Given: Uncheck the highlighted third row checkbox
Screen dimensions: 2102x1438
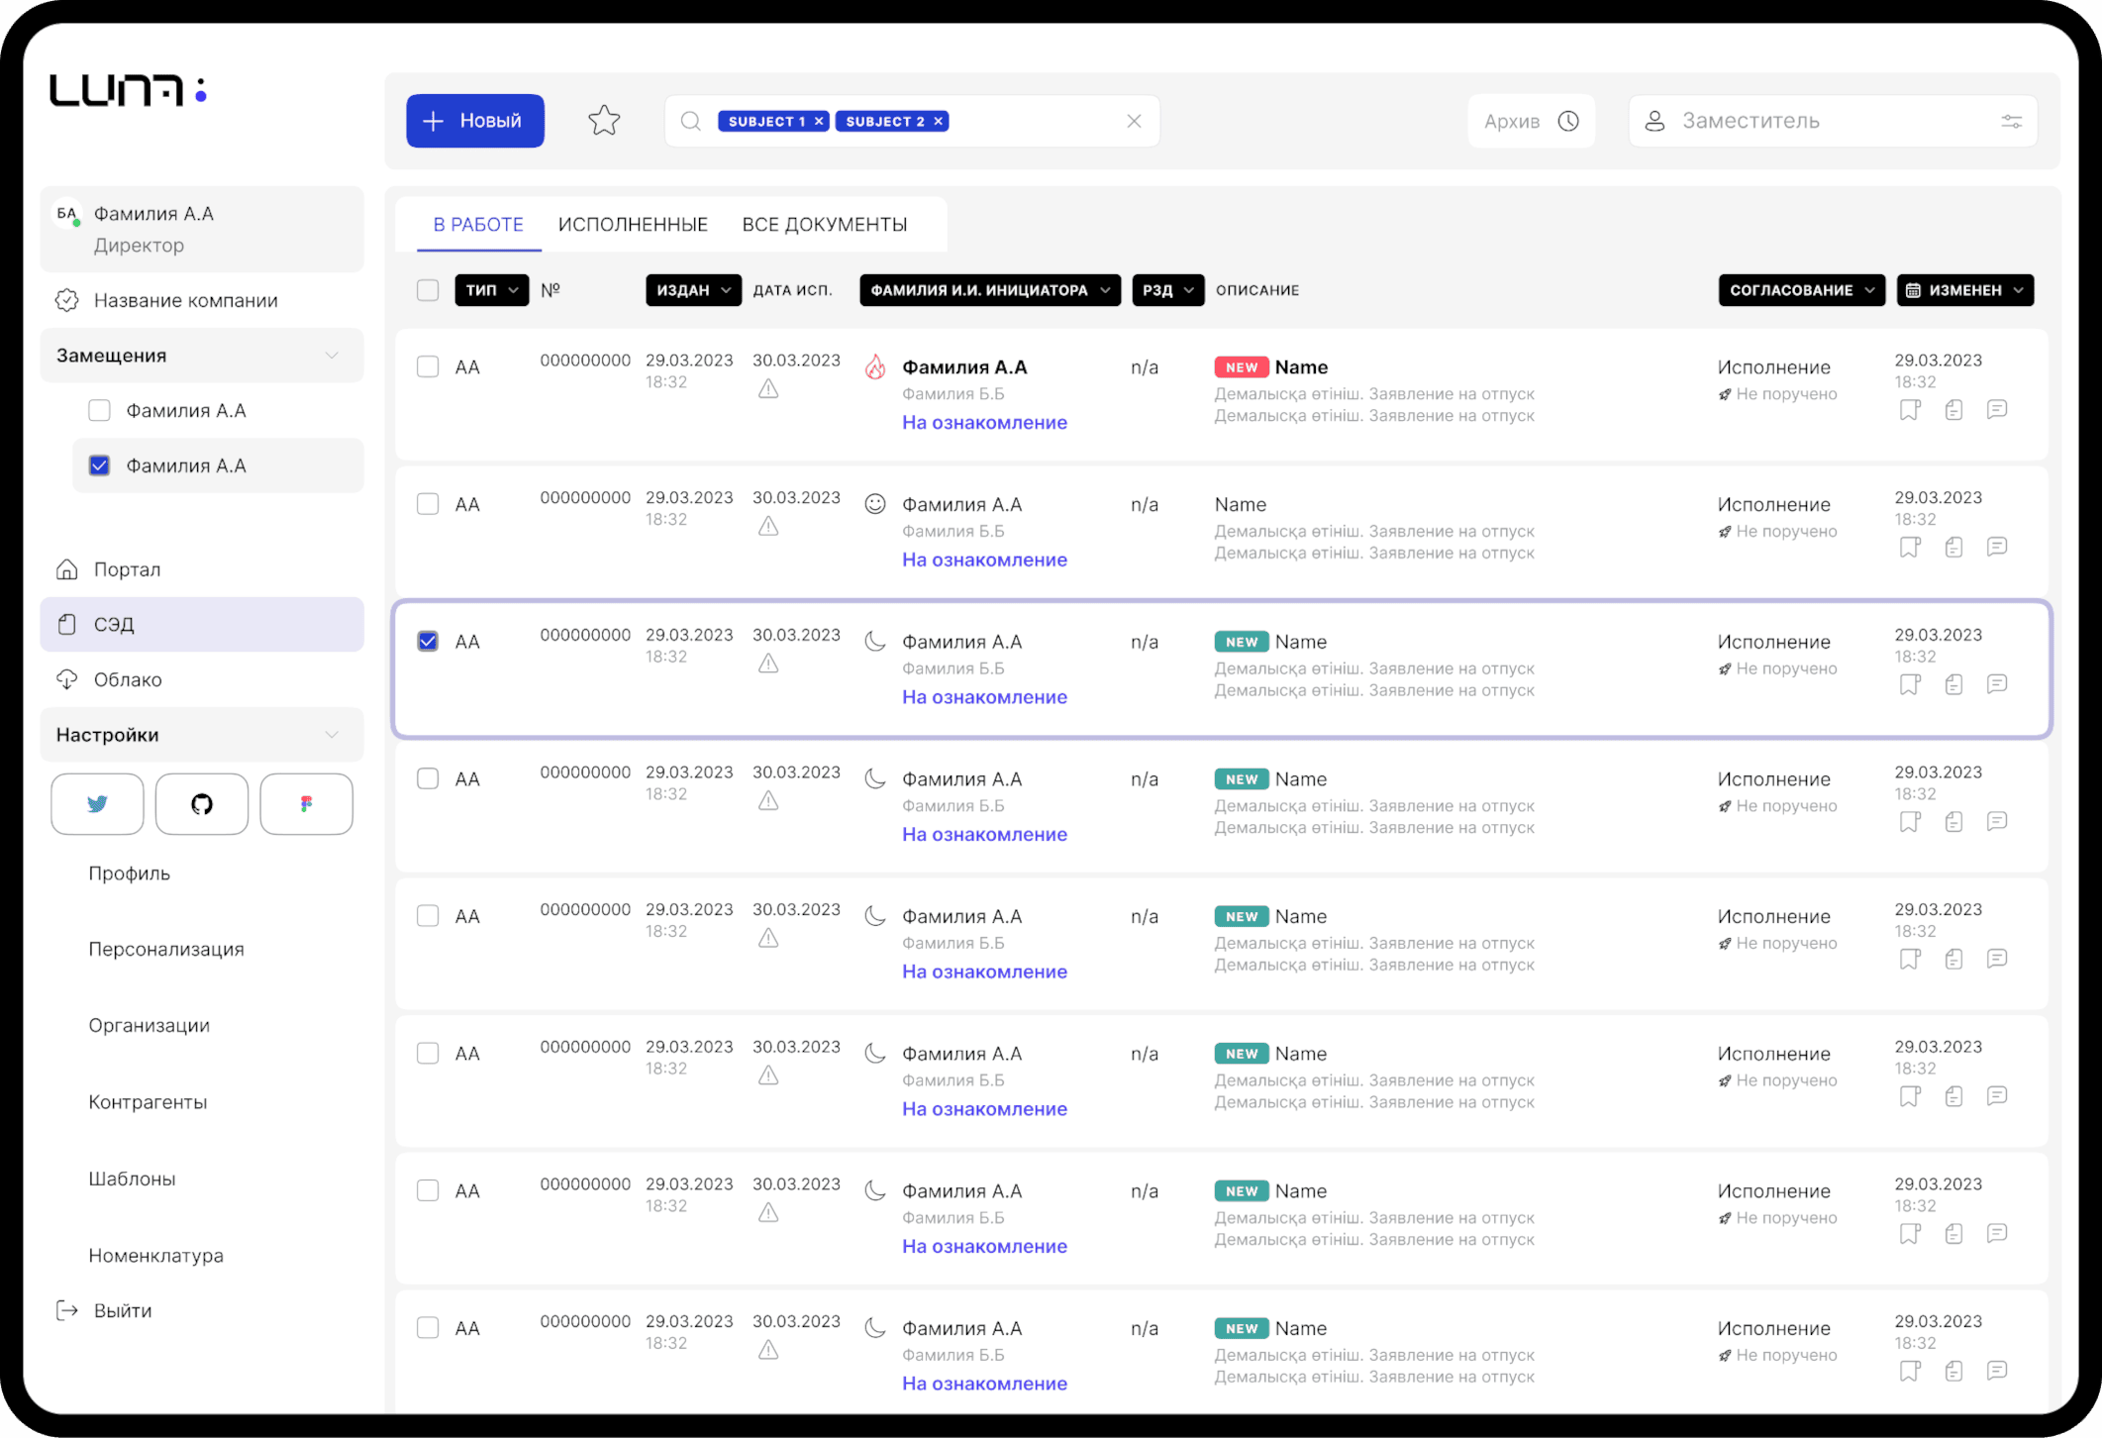Looking at the screenshot, I should (428, 641).
